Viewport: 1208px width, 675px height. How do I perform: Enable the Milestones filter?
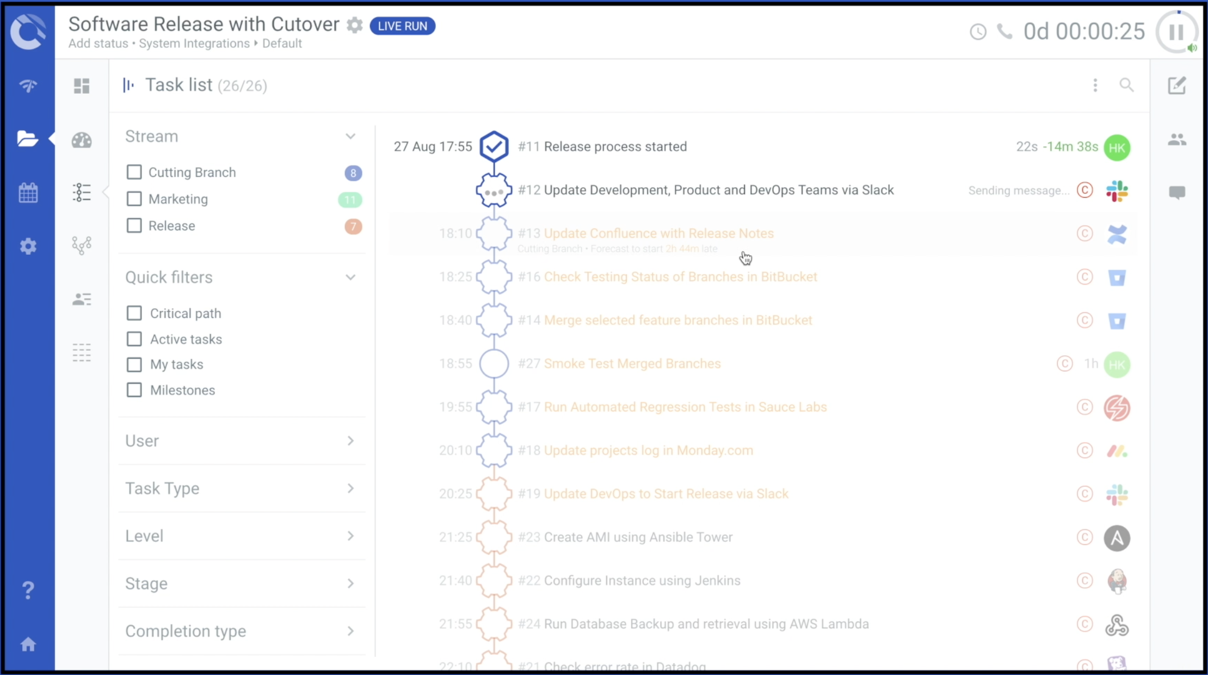(x=134, y=390)
